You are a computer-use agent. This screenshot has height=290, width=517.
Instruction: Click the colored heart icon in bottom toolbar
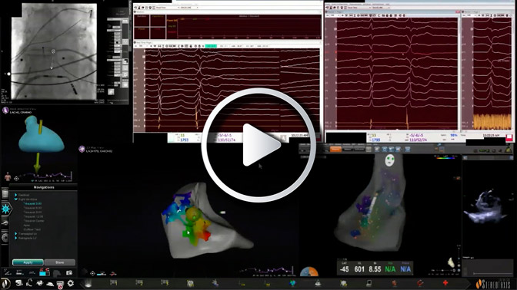(292, 283)
